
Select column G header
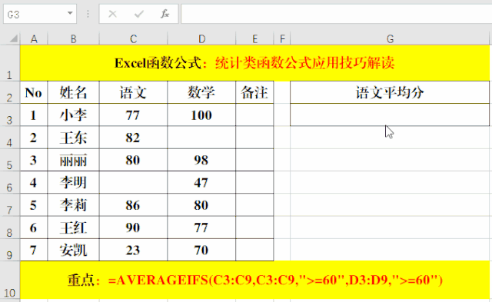(x=390, y=39)
